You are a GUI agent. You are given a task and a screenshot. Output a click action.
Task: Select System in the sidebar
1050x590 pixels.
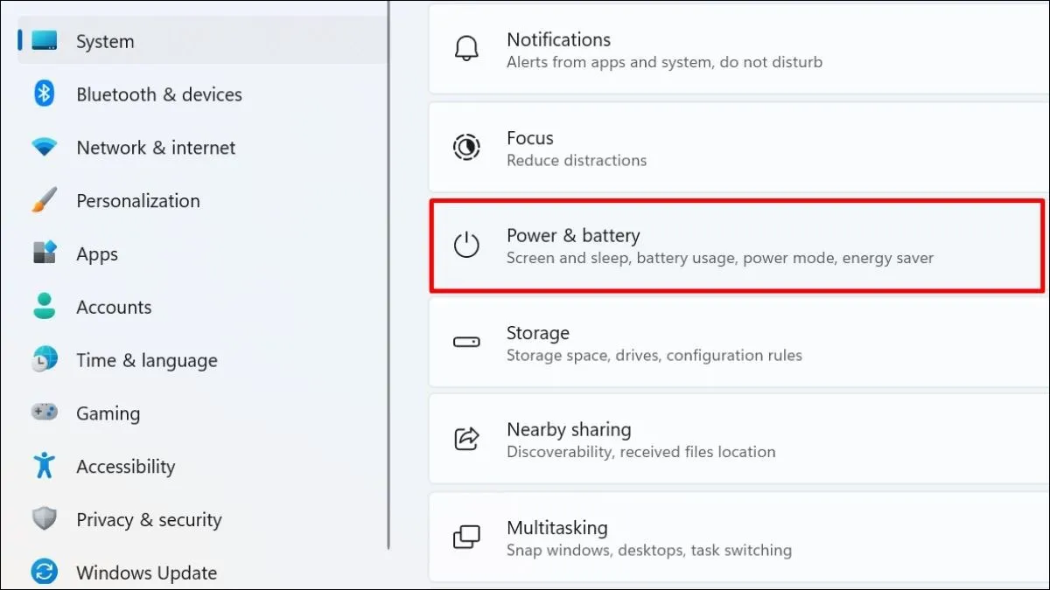click(x=105, y=41)
